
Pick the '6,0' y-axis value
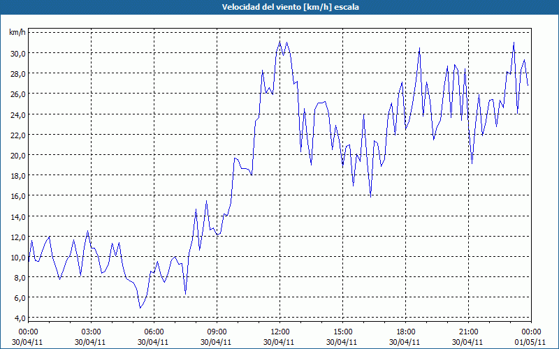(20, 298)
